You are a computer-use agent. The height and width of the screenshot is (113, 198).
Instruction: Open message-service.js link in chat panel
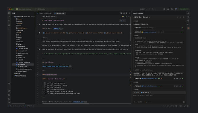point(150,32)
